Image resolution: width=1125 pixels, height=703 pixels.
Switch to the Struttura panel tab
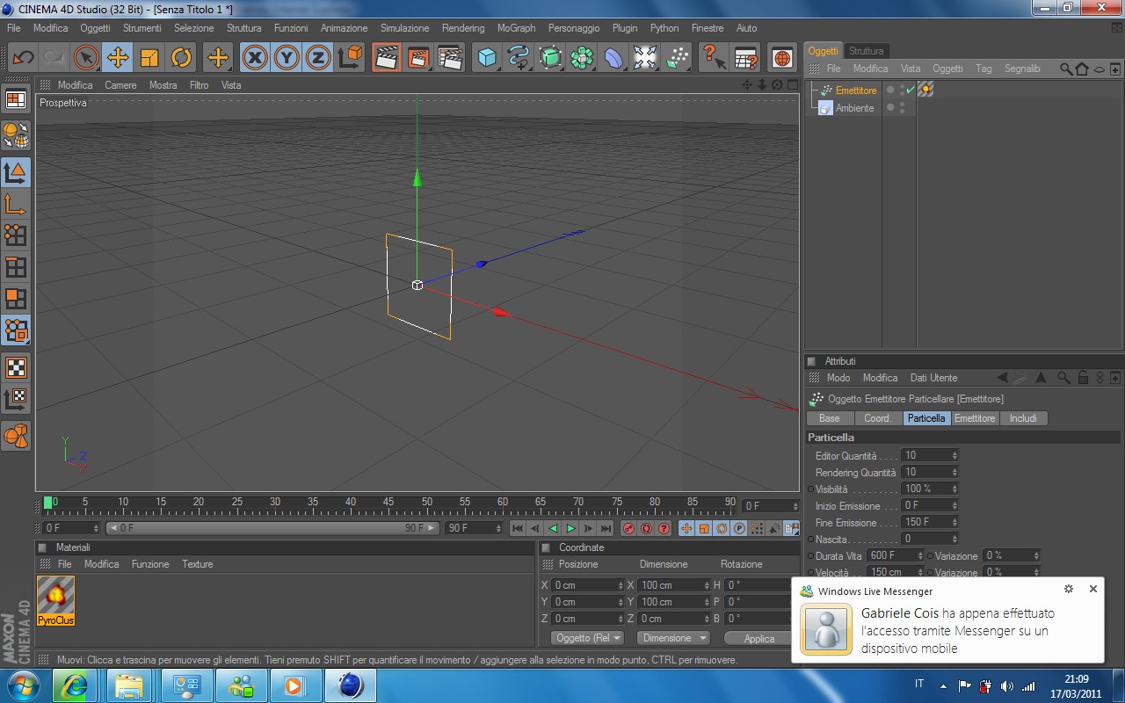click(866, 51)
